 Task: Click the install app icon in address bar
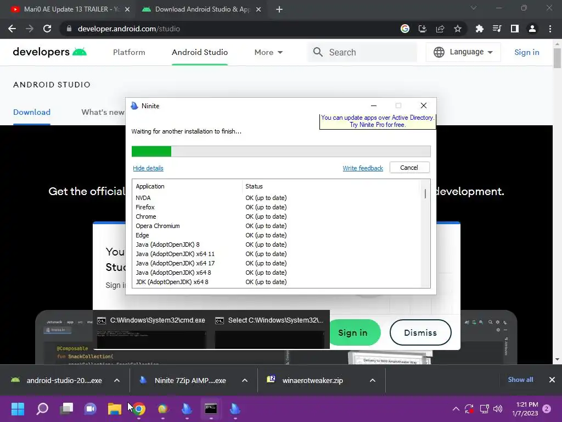click(423, 29)
